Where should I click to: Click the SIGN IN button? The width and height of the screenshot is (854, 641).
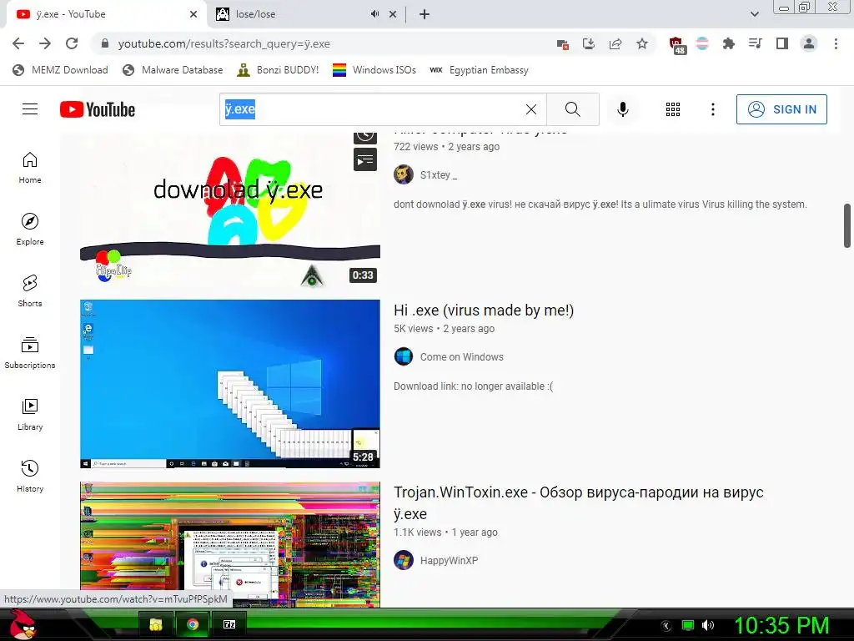(x=781, y=109)
